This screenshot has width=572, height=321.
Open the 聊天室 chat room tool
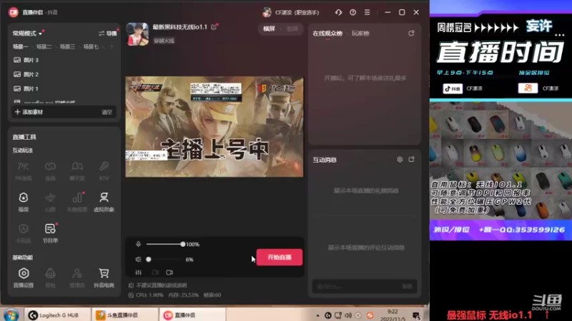(77, 170)
